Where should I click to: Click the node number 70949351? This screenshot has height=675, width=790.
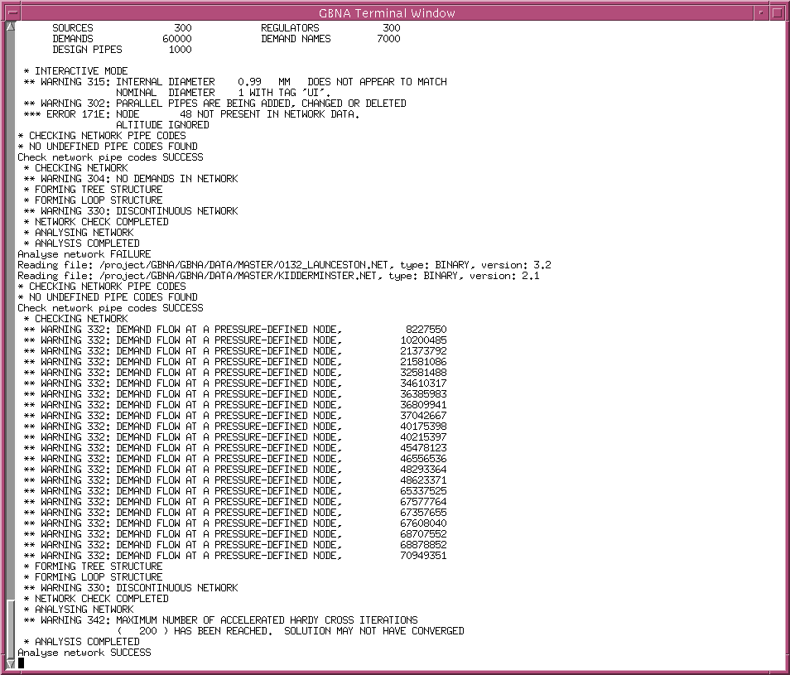click(423, 556)
